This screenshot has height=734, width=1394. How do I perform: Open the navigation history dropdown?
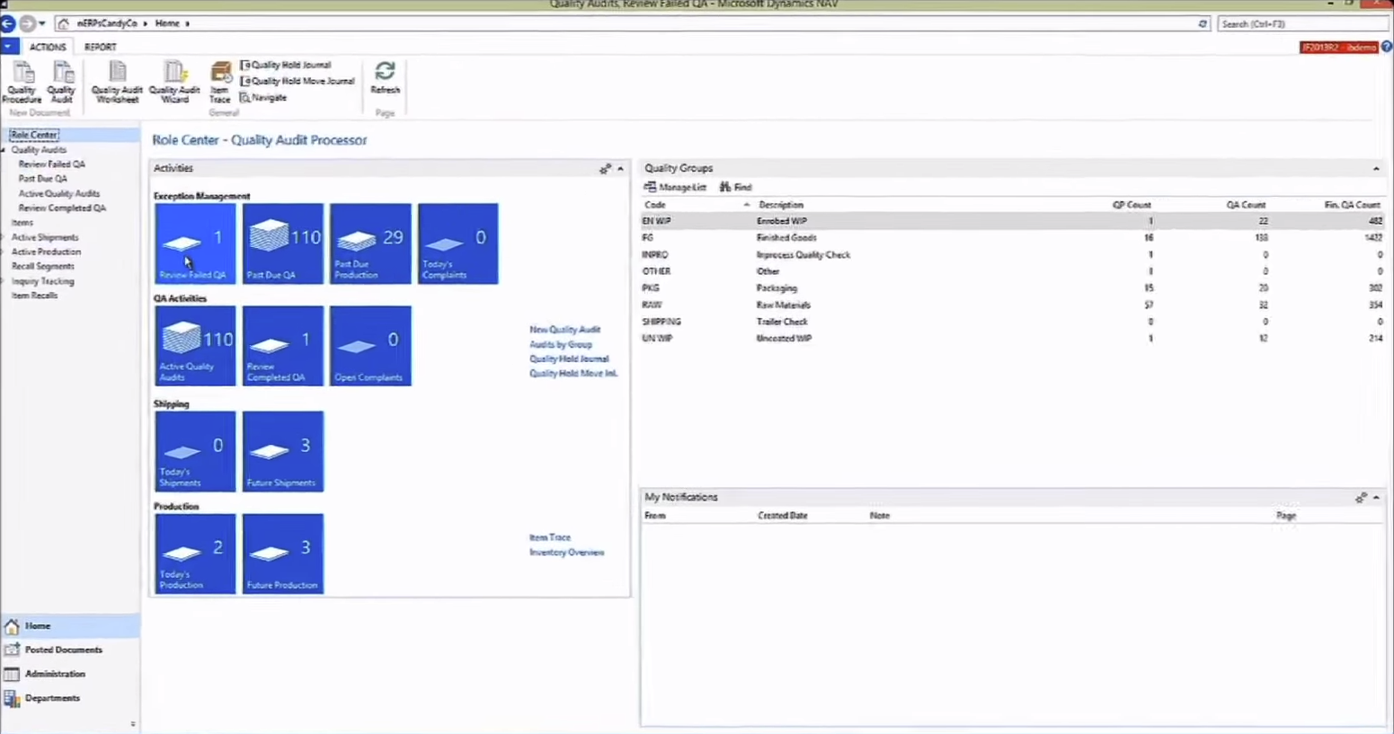click(x=42, y=23)
